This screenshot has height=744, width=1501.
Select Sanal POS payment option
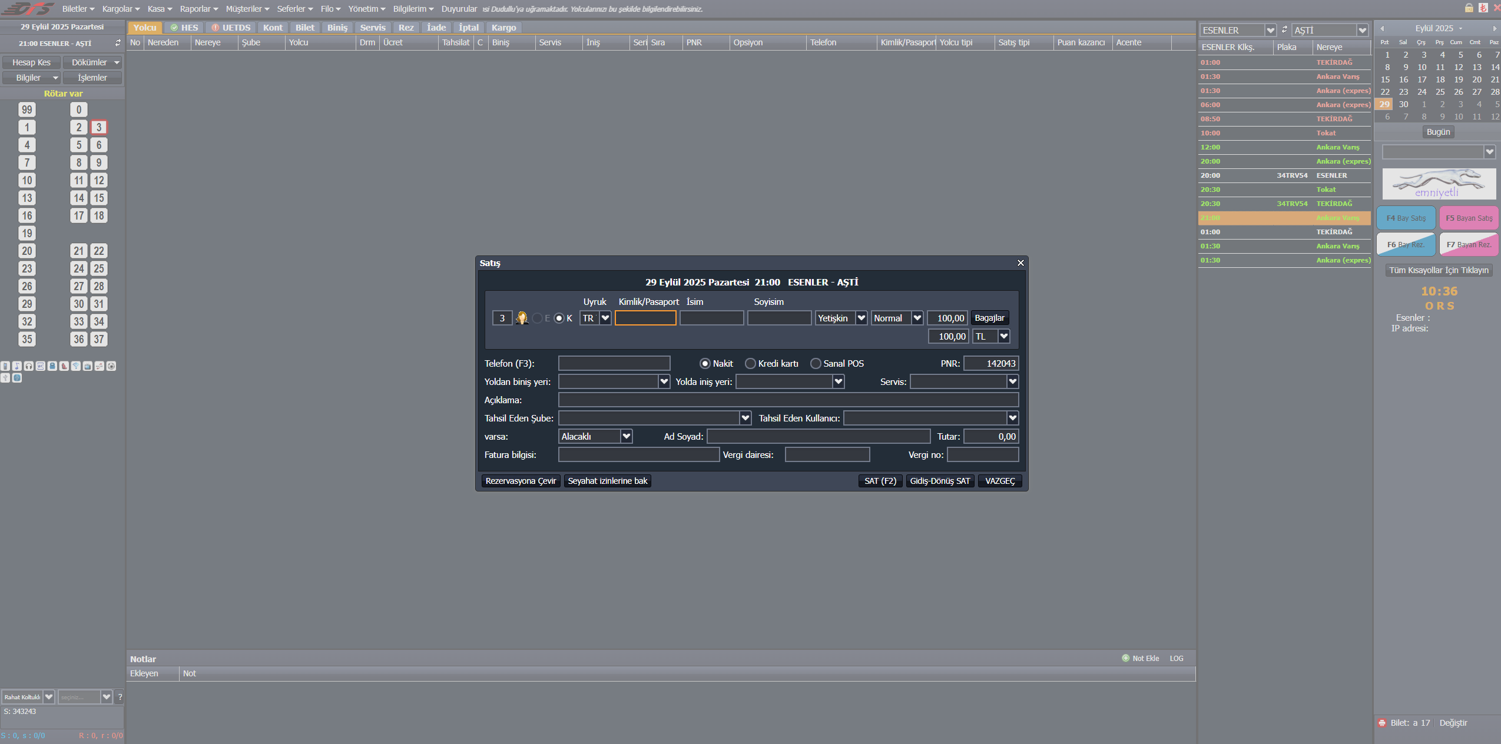(816, 364)
